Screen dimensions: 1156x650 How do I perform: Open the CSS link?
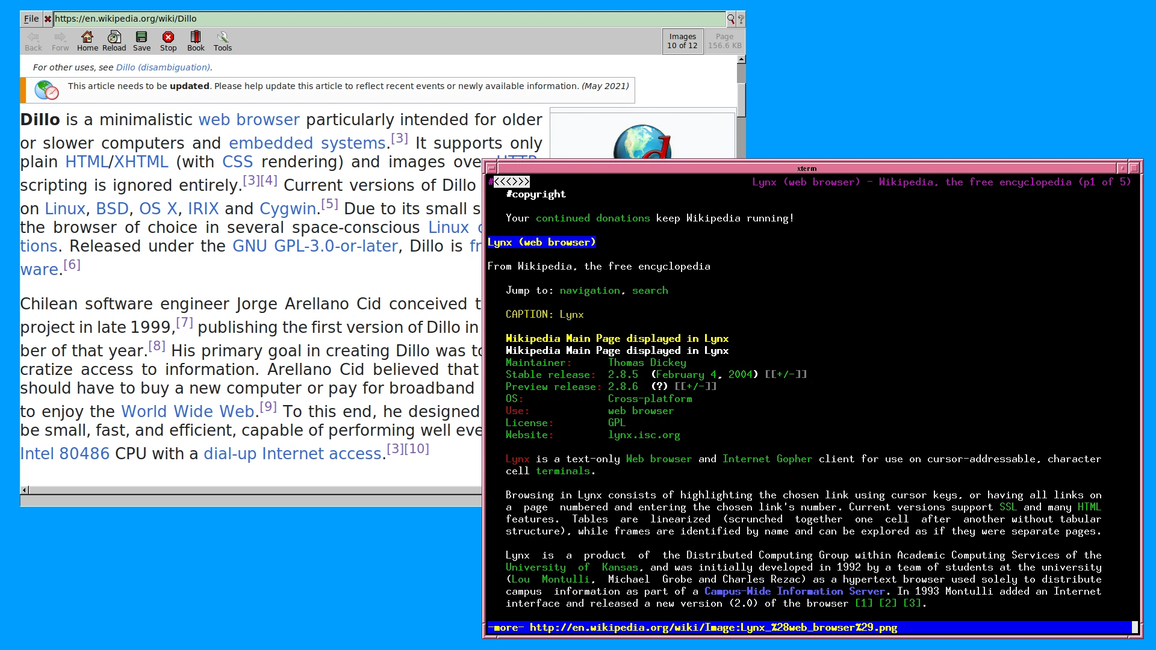coord(237,162)
